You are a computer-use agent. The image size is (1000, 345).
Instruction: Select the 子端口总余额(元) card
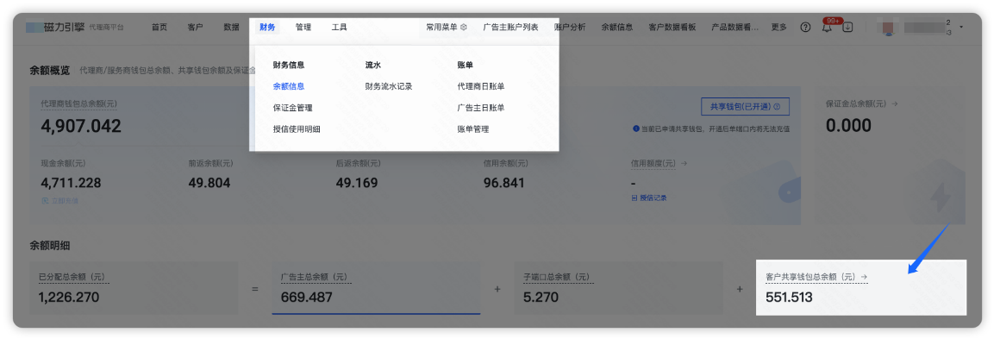click(619, 287)
